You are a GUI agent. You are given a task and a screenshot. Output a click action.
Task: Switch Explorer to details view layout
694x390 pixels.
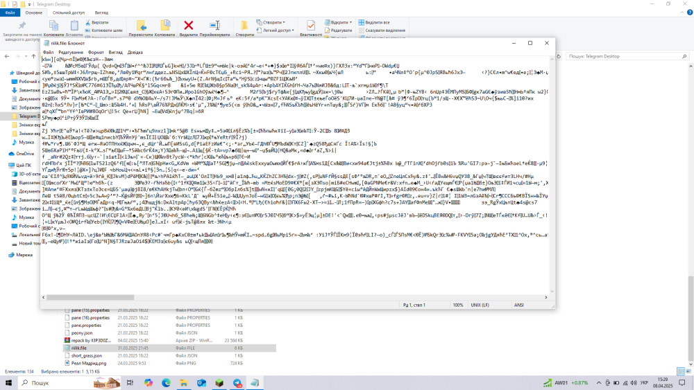click(681, 371)
